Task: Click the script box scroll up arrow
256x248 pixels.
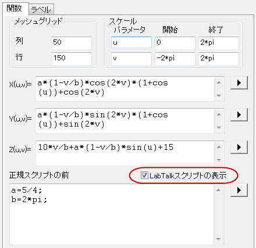Action: pos(218,190)
